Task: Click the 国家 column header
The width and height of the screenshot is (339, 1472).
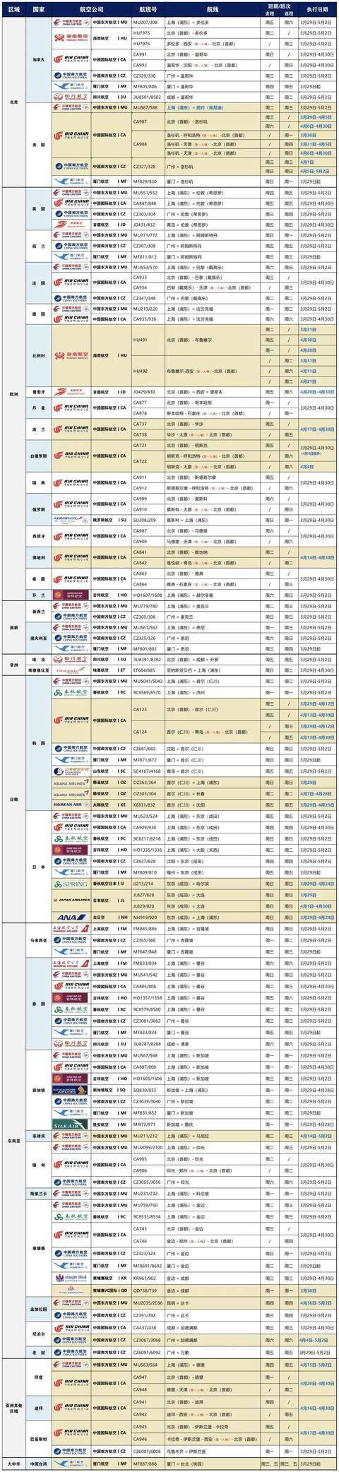Action: click(40, 10)
